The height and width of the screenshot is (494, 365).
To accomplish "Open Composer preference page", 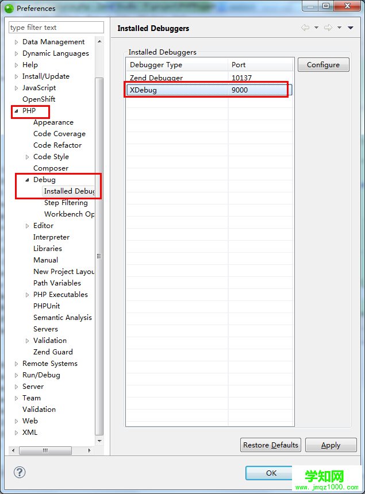I will click(x=51, y=168).
